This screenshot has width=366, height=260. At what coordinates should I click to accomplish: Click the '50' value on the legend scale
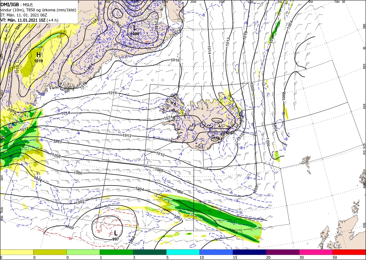(x=335, y=257)
